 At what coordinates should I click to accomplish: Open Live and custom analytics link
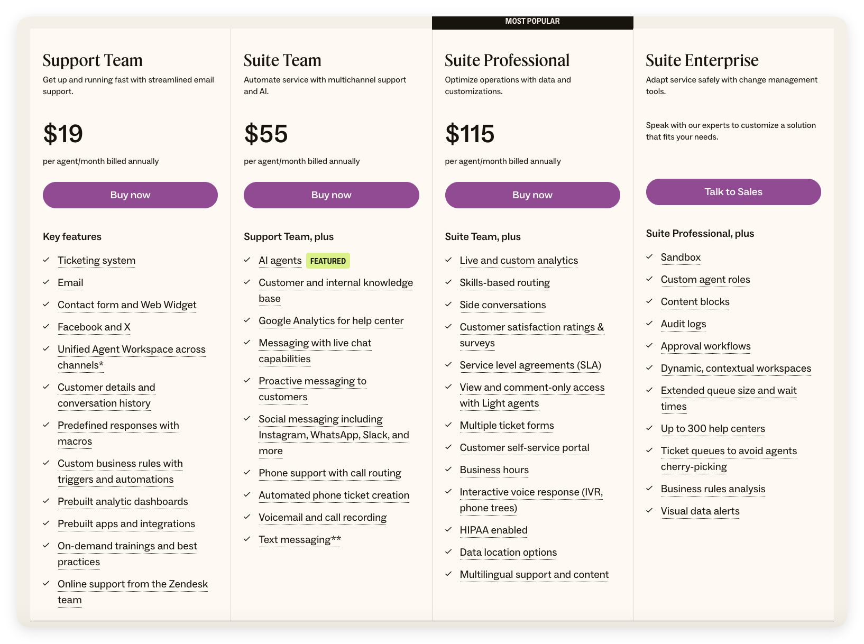pos(519,261)
